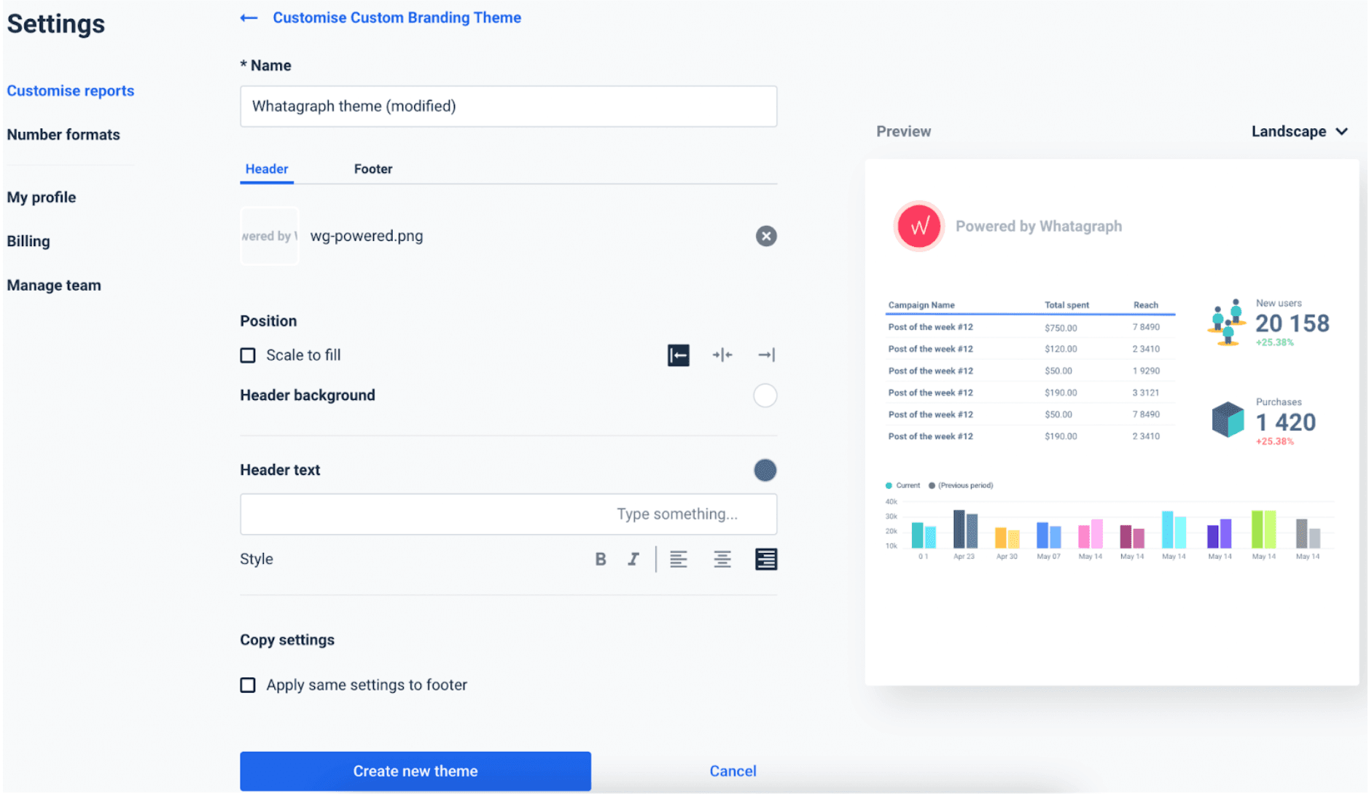Toggle bold header text style
The width and height of the screenshot is (1369, 794).
pos(600,559)
